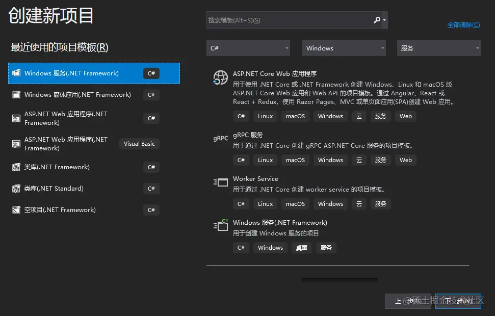Click description 用于创建 Windows 服务的项目
This screenshot has width=495, height=316.
(x=276, y=233)
